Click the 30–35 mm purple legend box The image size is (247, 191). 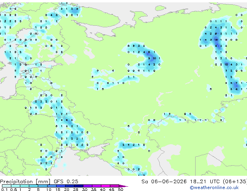[x=87, y=186]
